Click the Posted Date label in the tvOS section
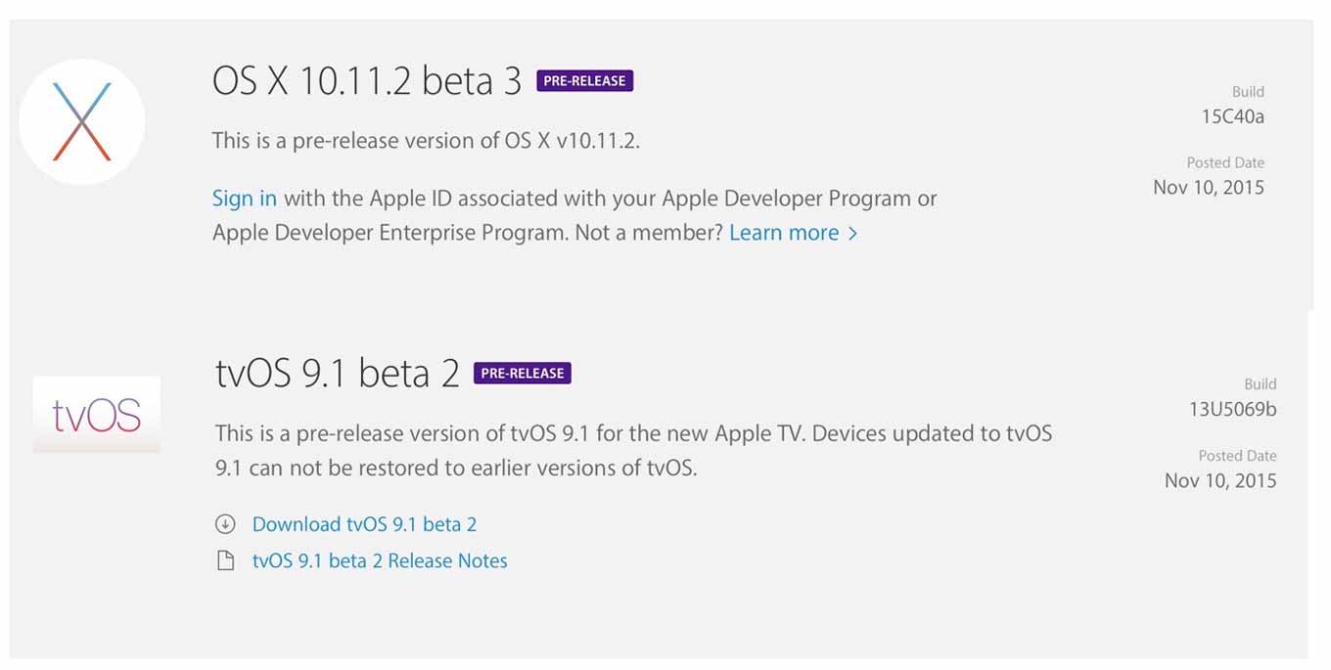Image resolution: width=1331 pixels, height=670 pixels. click(1237, 456)
